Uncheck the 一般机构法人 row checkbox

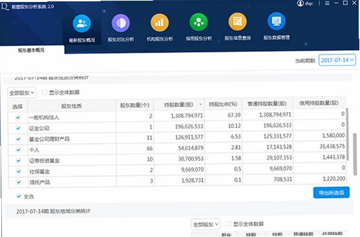click(18, 118)
